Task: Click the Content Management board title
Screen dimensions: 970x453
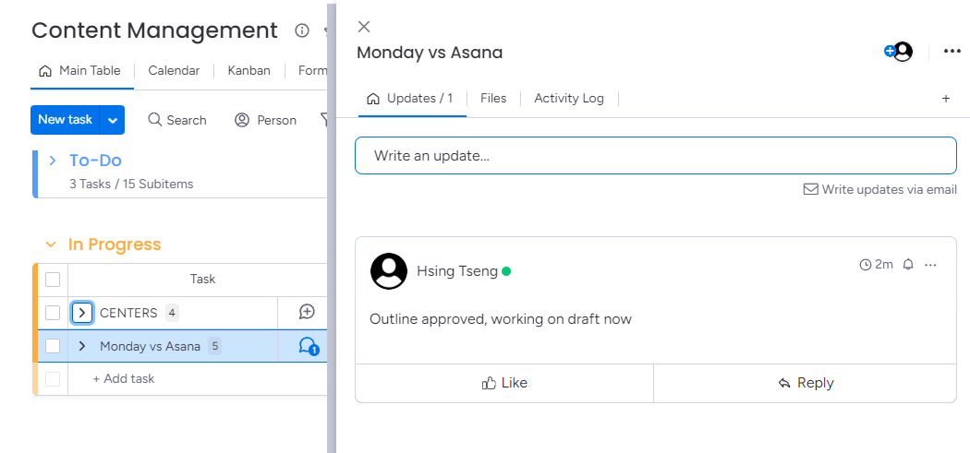Action: [x=154, y=30]
